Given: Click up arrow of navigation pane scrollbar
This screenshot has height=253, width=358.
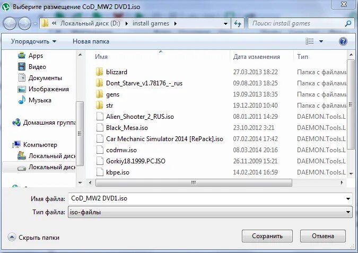Looking at the screenshot, I should tap(80, 55).
